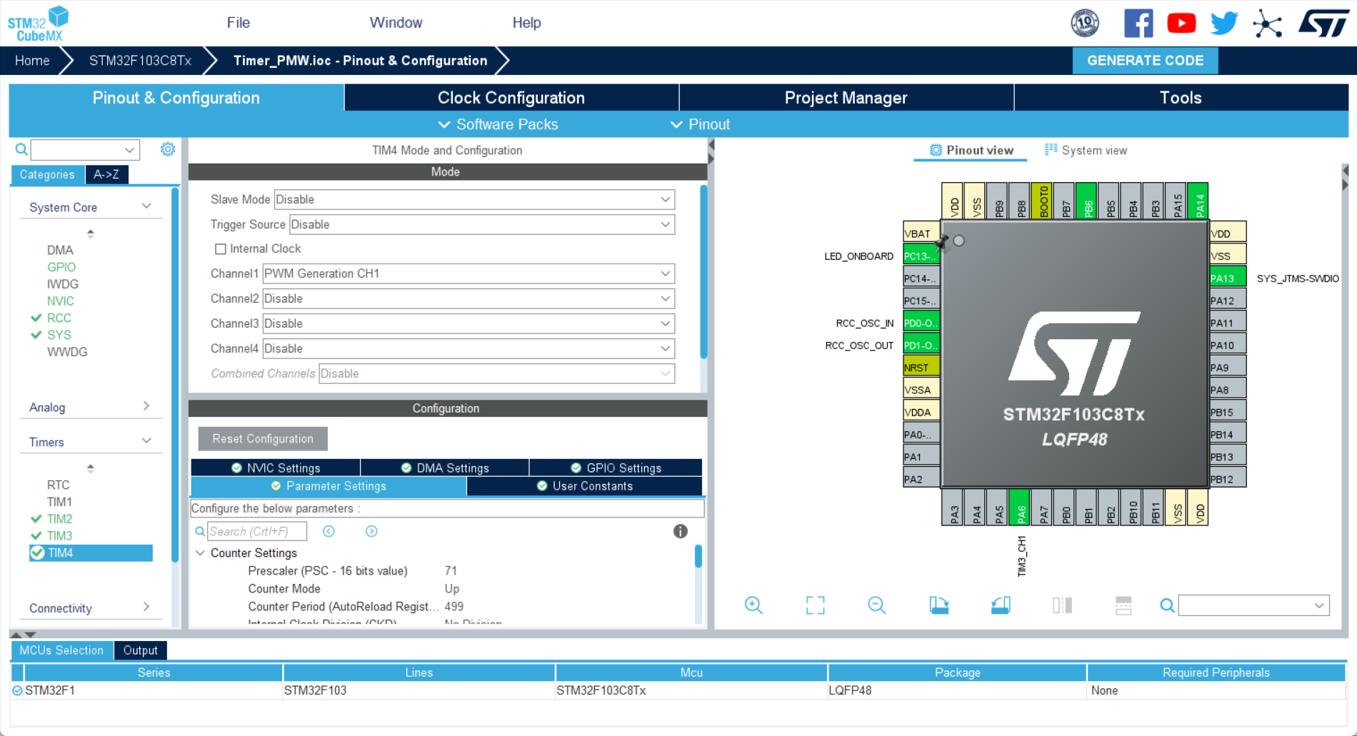Go to the STM32F103C8Tx breadcrumb
This screenshot has width=1357, height=736.
pyautogui.click(x=140, y=61)
